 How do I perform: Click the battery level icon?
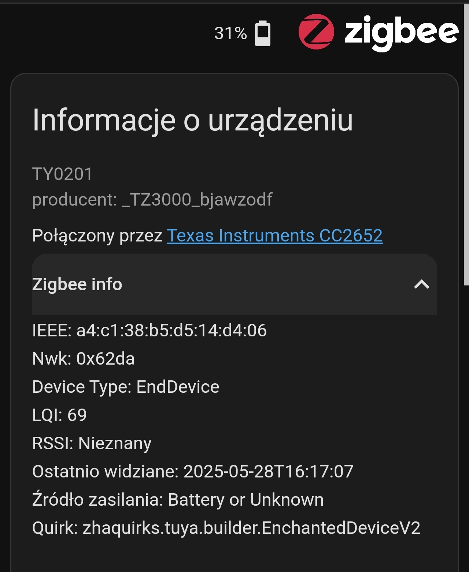point(262,33)
